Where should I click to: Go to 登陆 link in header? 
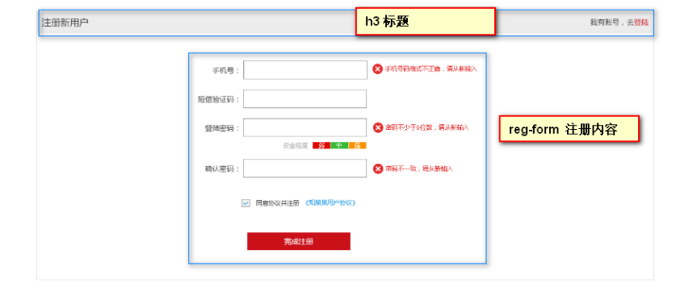[x=641, y=23]
